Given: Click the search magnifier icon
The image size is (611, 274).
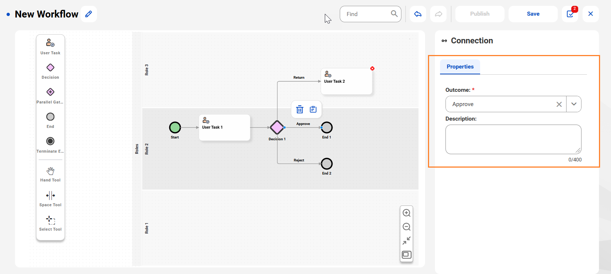Looking at the screenshot, I should (x=394, y=14).
